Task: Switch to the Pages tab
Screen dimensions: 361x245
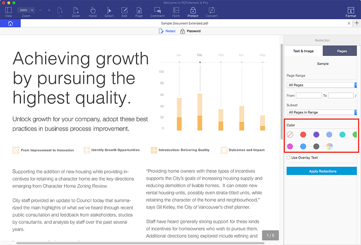Action: (342, 51)
